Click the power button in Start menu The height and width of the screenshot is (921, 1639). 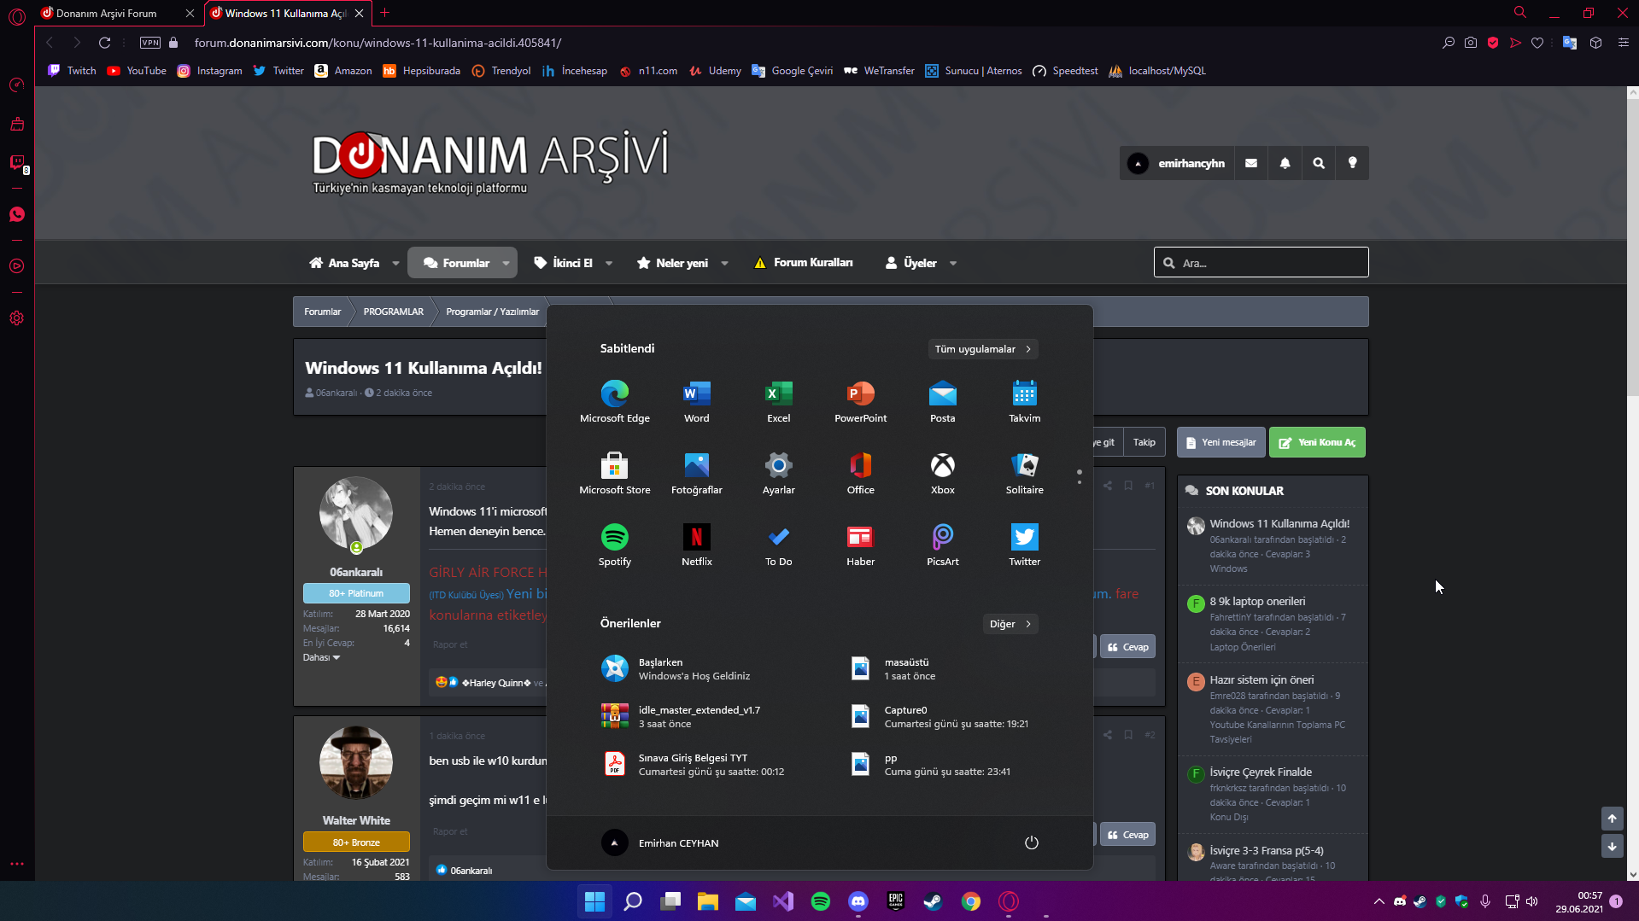pos(1031,842)
